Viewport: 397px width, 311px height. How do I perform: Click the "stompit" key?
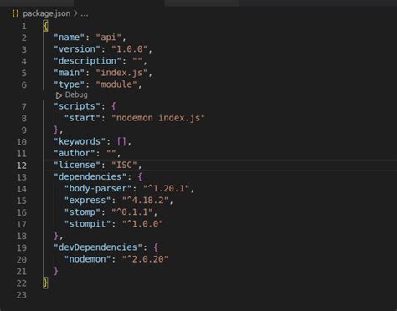click(87, 224)
